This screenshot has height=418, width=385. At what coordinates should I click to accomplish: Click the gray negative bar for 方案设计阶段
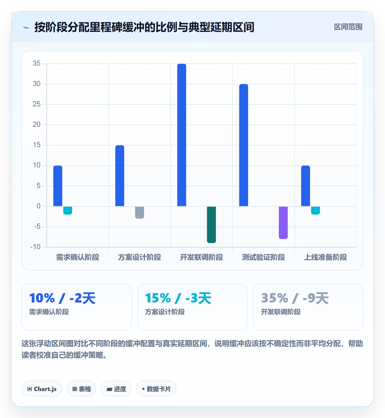click(x=139, y=213)
